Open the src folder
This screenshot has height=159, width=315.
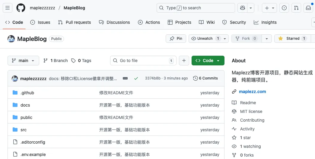click(24, 130)
